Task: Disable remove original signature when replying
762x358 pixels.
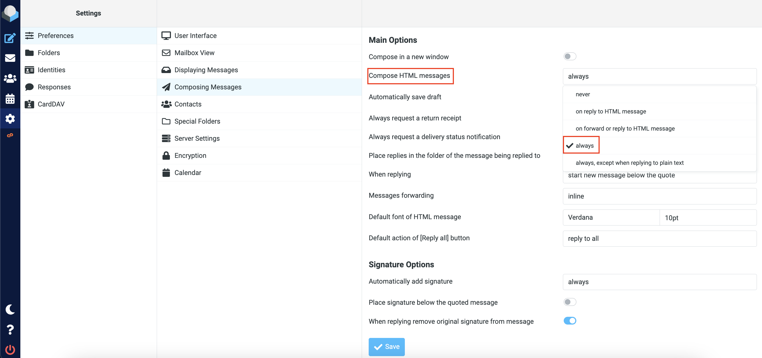Action: click(x=570, y=321)
